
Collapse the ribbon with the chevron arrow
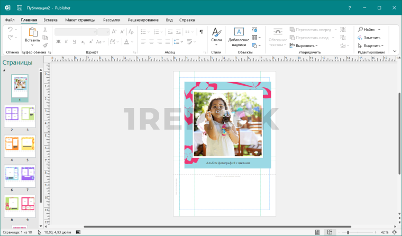(x=394, y=51)
